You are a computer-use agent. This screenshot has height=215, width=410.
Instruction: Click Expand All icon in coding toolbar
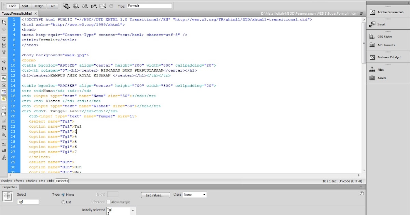tap(4, 52)
